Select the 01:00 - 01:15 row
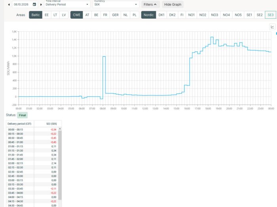The image size is (277, 207). [x=32, y=146]
